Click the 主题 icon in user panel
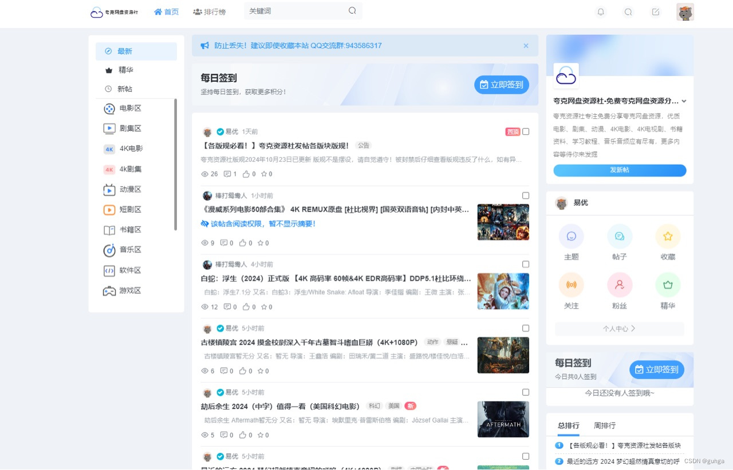 [x=571, y=236]
